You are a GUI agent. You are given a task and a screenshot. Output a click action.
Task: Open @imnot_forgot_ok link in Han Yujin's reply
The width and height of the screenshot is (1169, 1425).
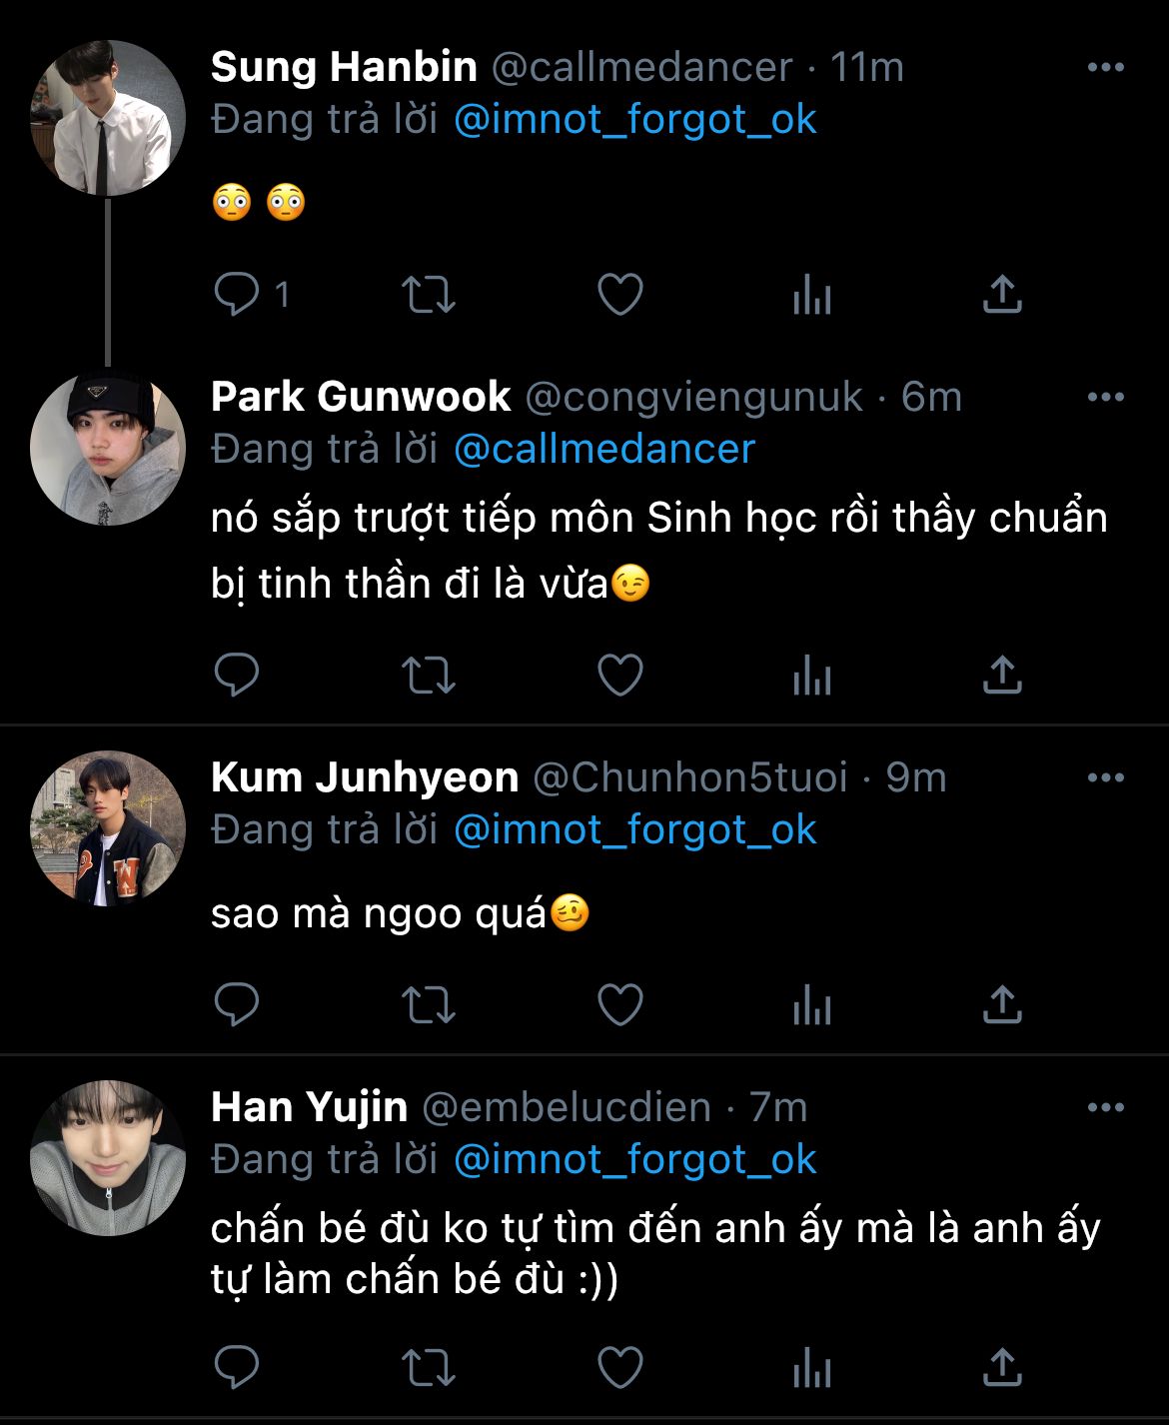pos(634,1160)
